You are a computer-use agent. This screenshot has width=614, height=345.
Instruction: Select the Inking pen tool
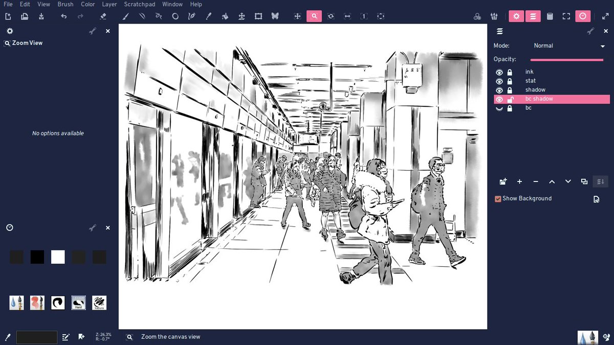[192, 16]
